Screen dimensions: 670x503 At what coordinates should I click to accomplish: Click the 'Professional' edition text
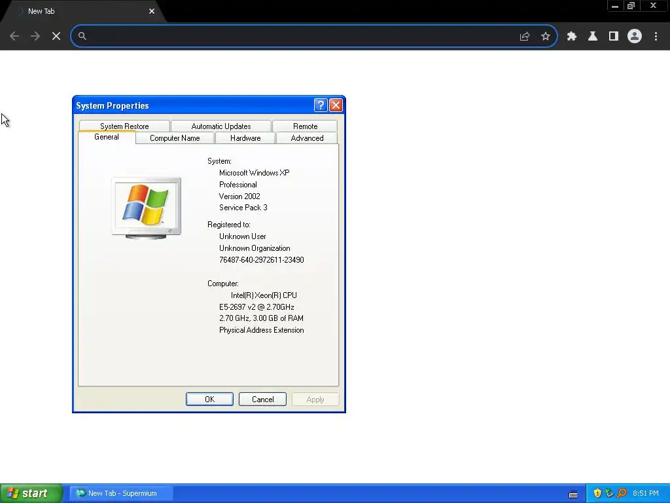[238, 185]
